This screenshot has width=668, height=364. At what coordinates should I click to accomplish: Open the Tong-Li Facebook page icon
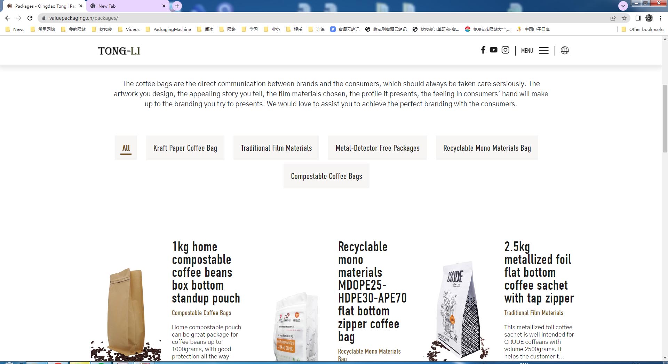coord(483,50)
